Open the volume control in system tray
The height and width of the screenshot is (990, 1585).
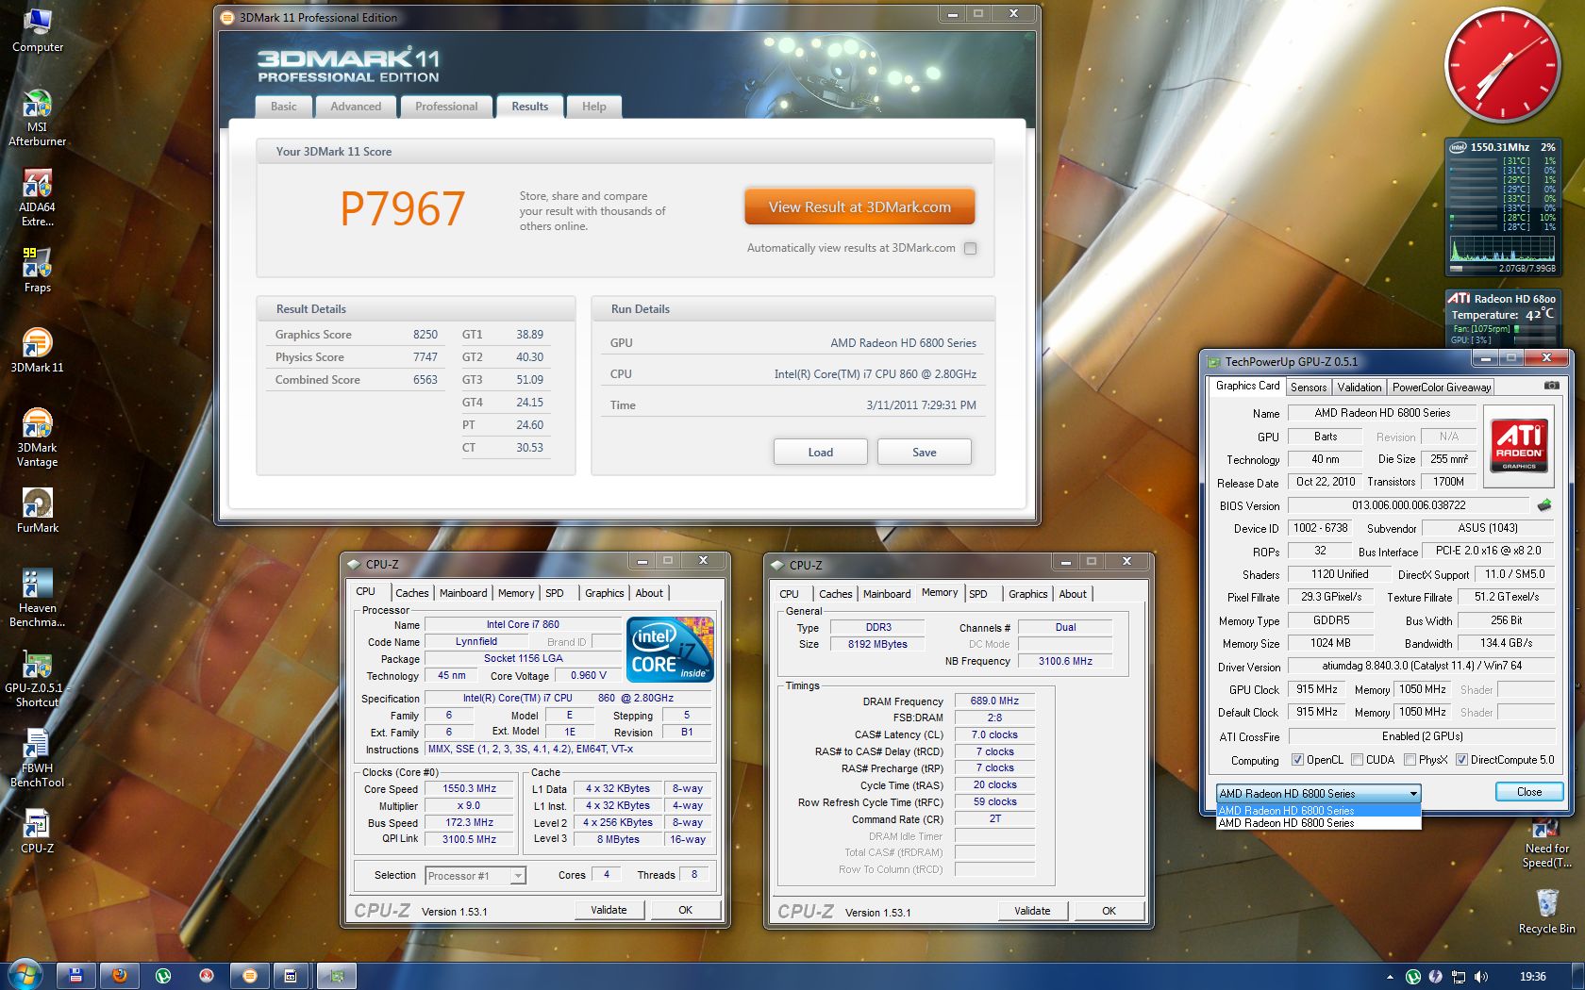(x=1481, y=977)
